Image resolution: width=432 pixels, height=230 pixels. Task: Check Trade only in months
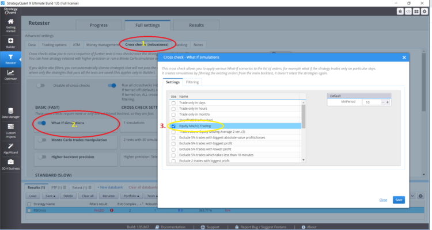coord(173,114)
